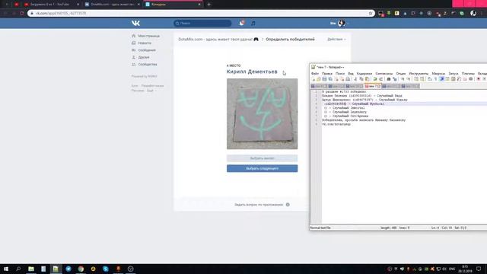487x274 pixels.
Task: Click Zoom In icon in Notepad++ toolbar
Action: (x=403, y=79)
